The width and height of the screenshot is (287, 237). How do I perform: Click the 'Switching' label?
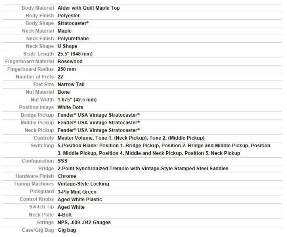point(42,146)
